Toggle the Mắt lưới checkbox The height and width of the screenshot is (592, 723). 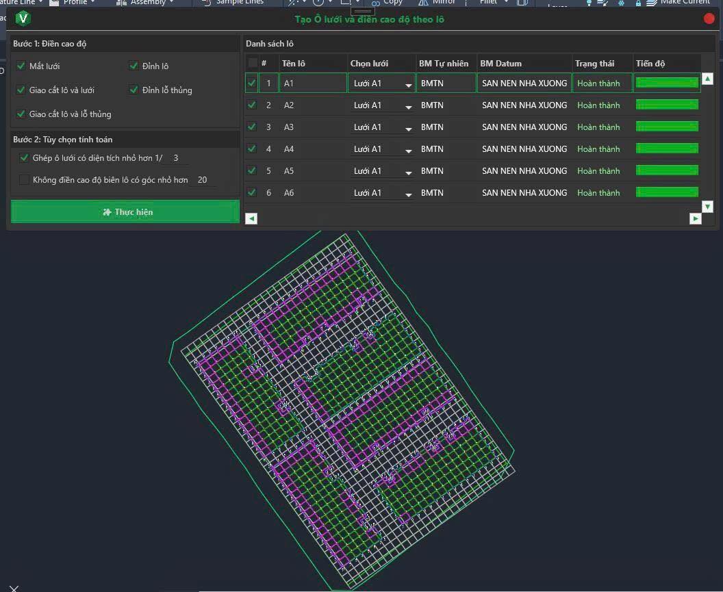pyautogui.click(x=21, y=66)
